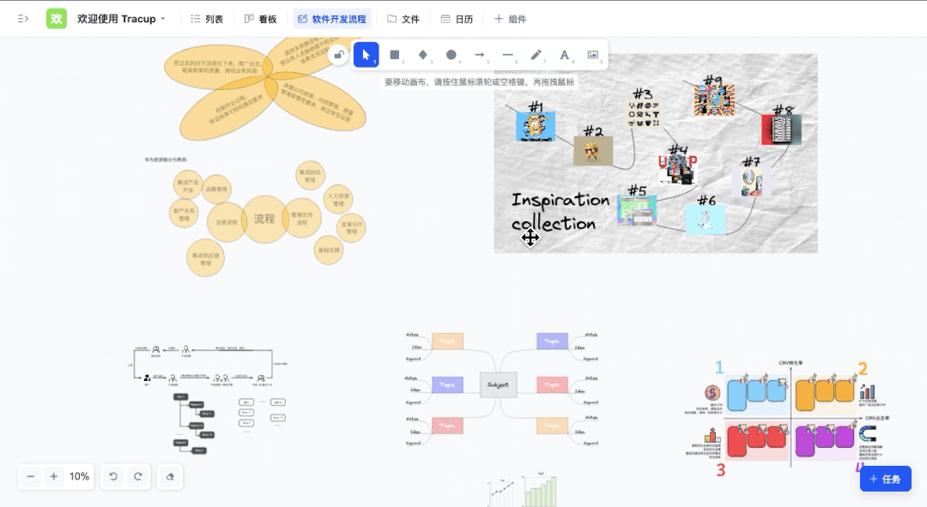Select the diamond shape tool
The height and width of the screenshot is (507, 927).
(423, 55)
